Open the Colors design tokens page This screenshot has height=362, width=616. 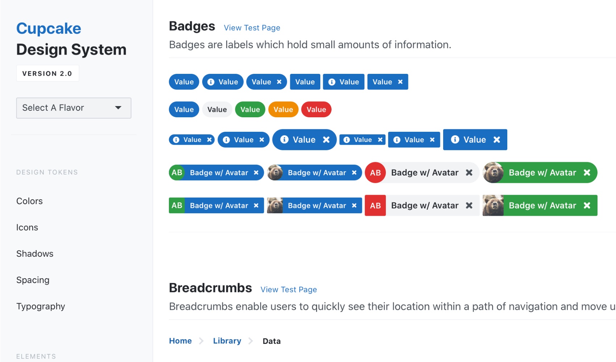29,201
